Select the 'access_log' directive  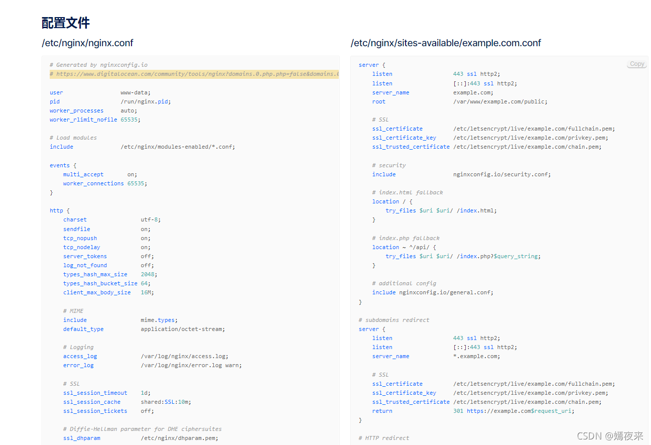click(80, 356)
